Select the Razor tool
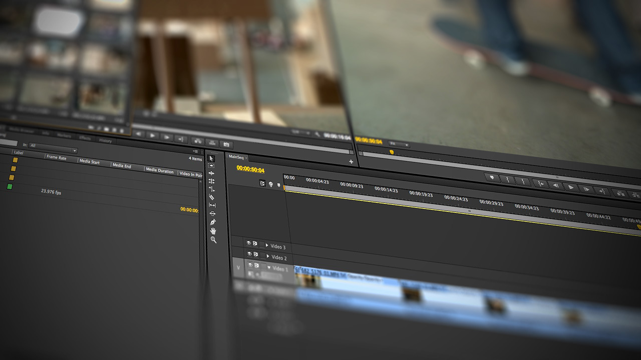Image resolution: width=641 pixels, height=360 pixels. coord(212,197)
